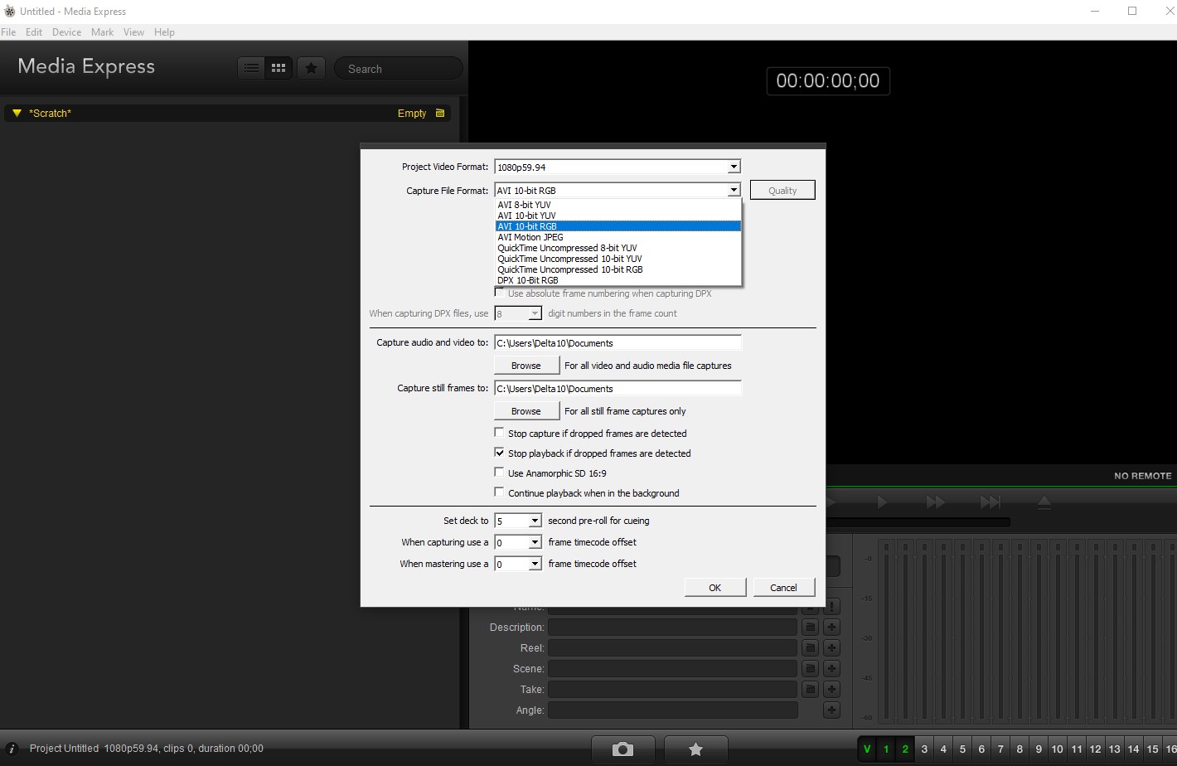
Task: Click OK to confirm preferences
Action: click(715, 587)
